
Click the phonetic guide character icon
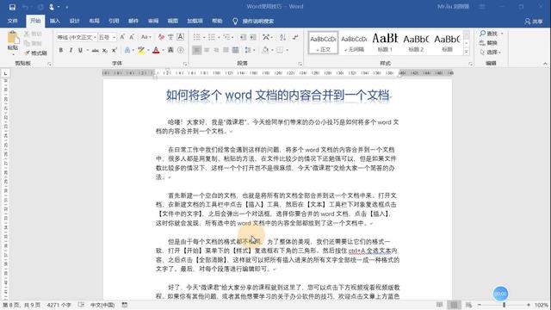tap(170, 37)
